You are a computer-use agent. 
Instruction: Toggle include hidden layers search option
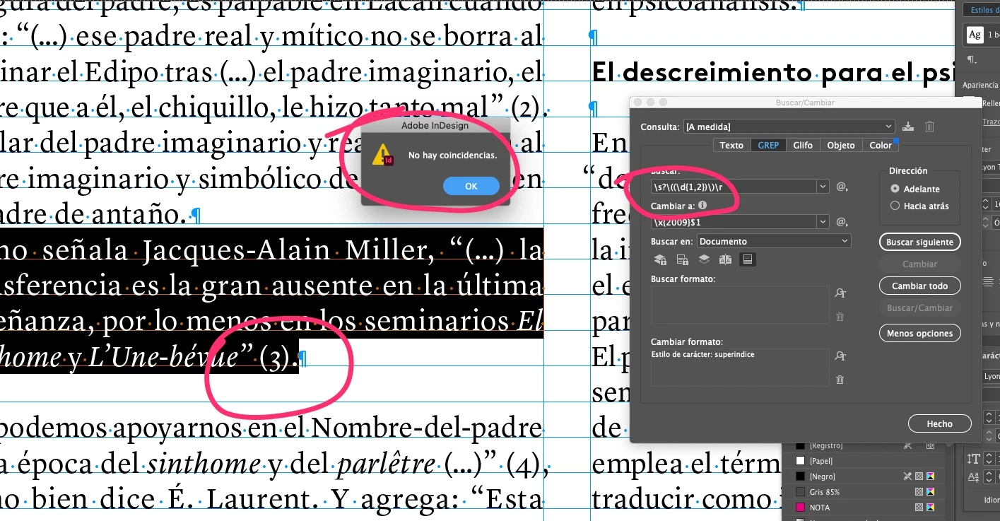click(704, 259)
